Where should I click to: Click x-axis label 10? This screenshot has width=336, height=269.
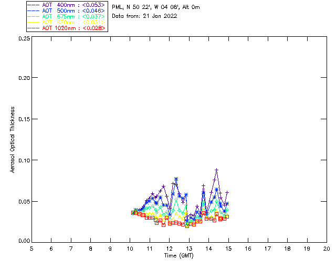tap(130, 249)
